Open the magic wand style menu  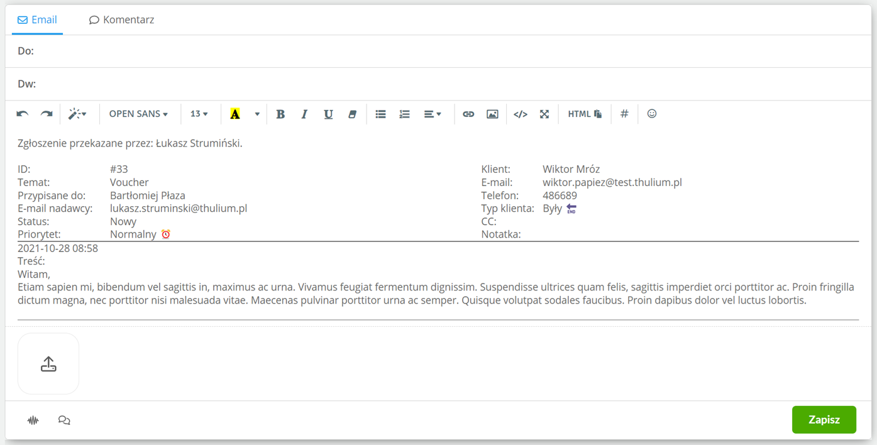(78, 114)
